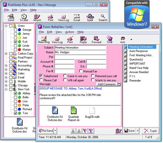Enable the Manual Fax checkbox

click(81, 71)
